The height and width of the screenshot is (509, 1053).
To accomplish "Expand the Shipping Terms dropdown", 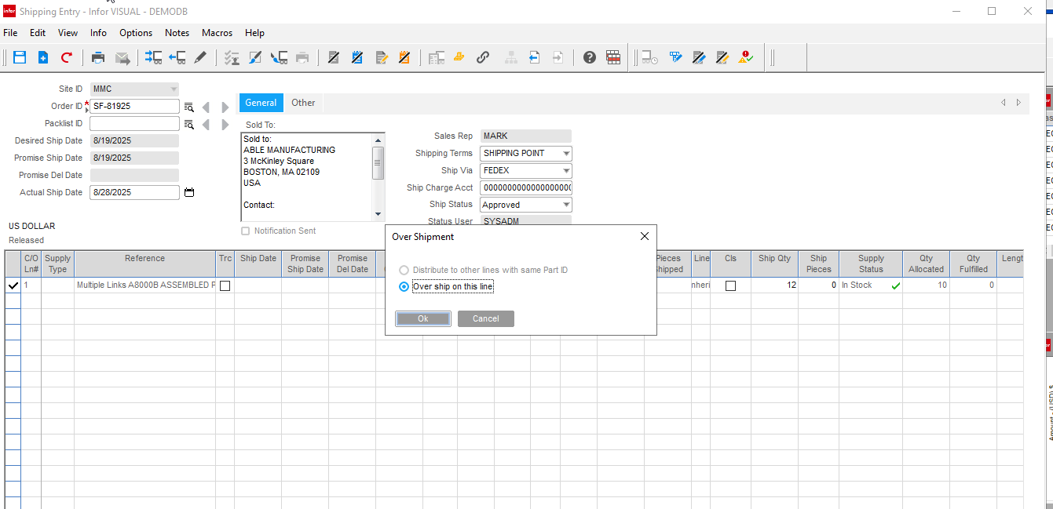I will click(x=566, y=154).
